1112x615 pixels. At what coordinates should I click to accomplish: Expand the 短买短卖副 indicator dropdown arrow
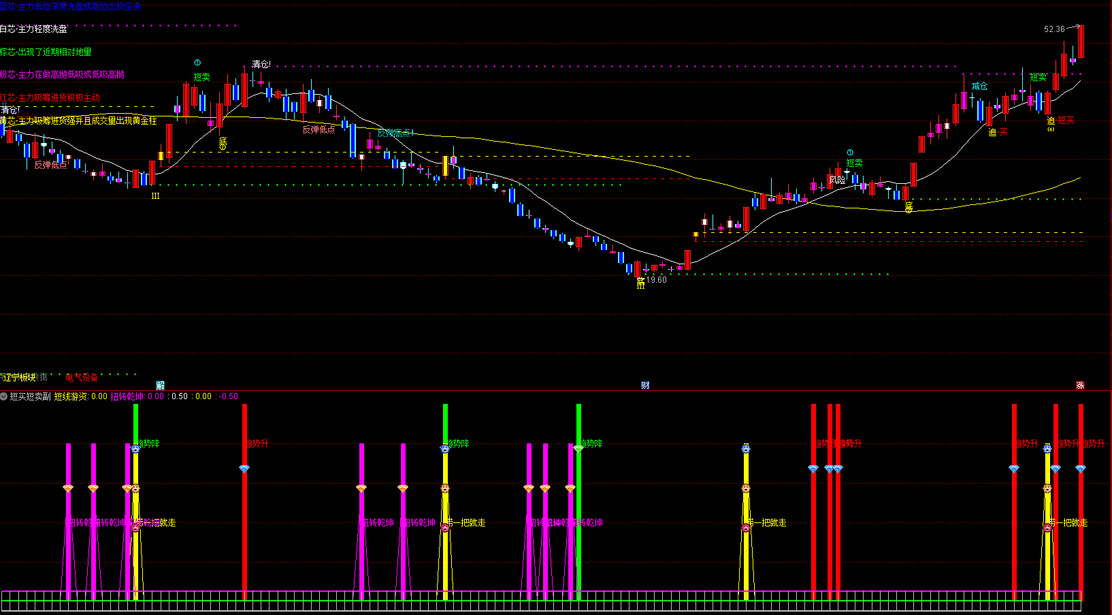point(4,396)
